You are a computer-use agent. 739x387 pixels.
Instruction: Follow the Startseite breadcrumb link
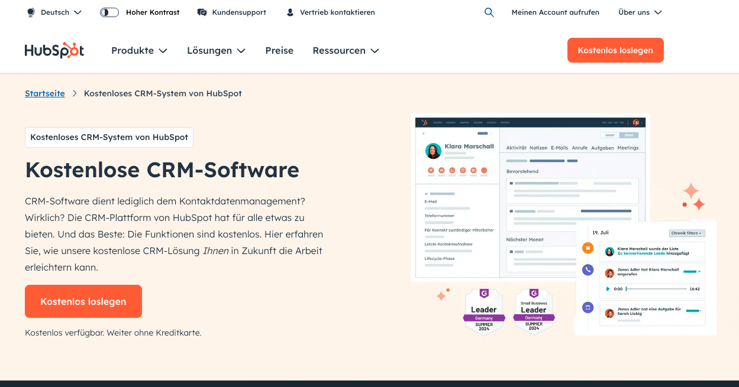[x=45, y=93]
